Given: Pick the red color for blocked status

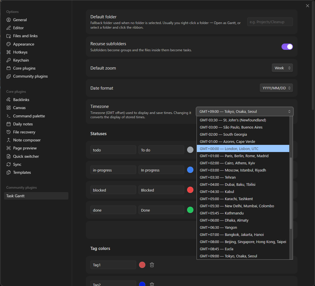Looking at the screenshot, I should (x=190, y=190).
